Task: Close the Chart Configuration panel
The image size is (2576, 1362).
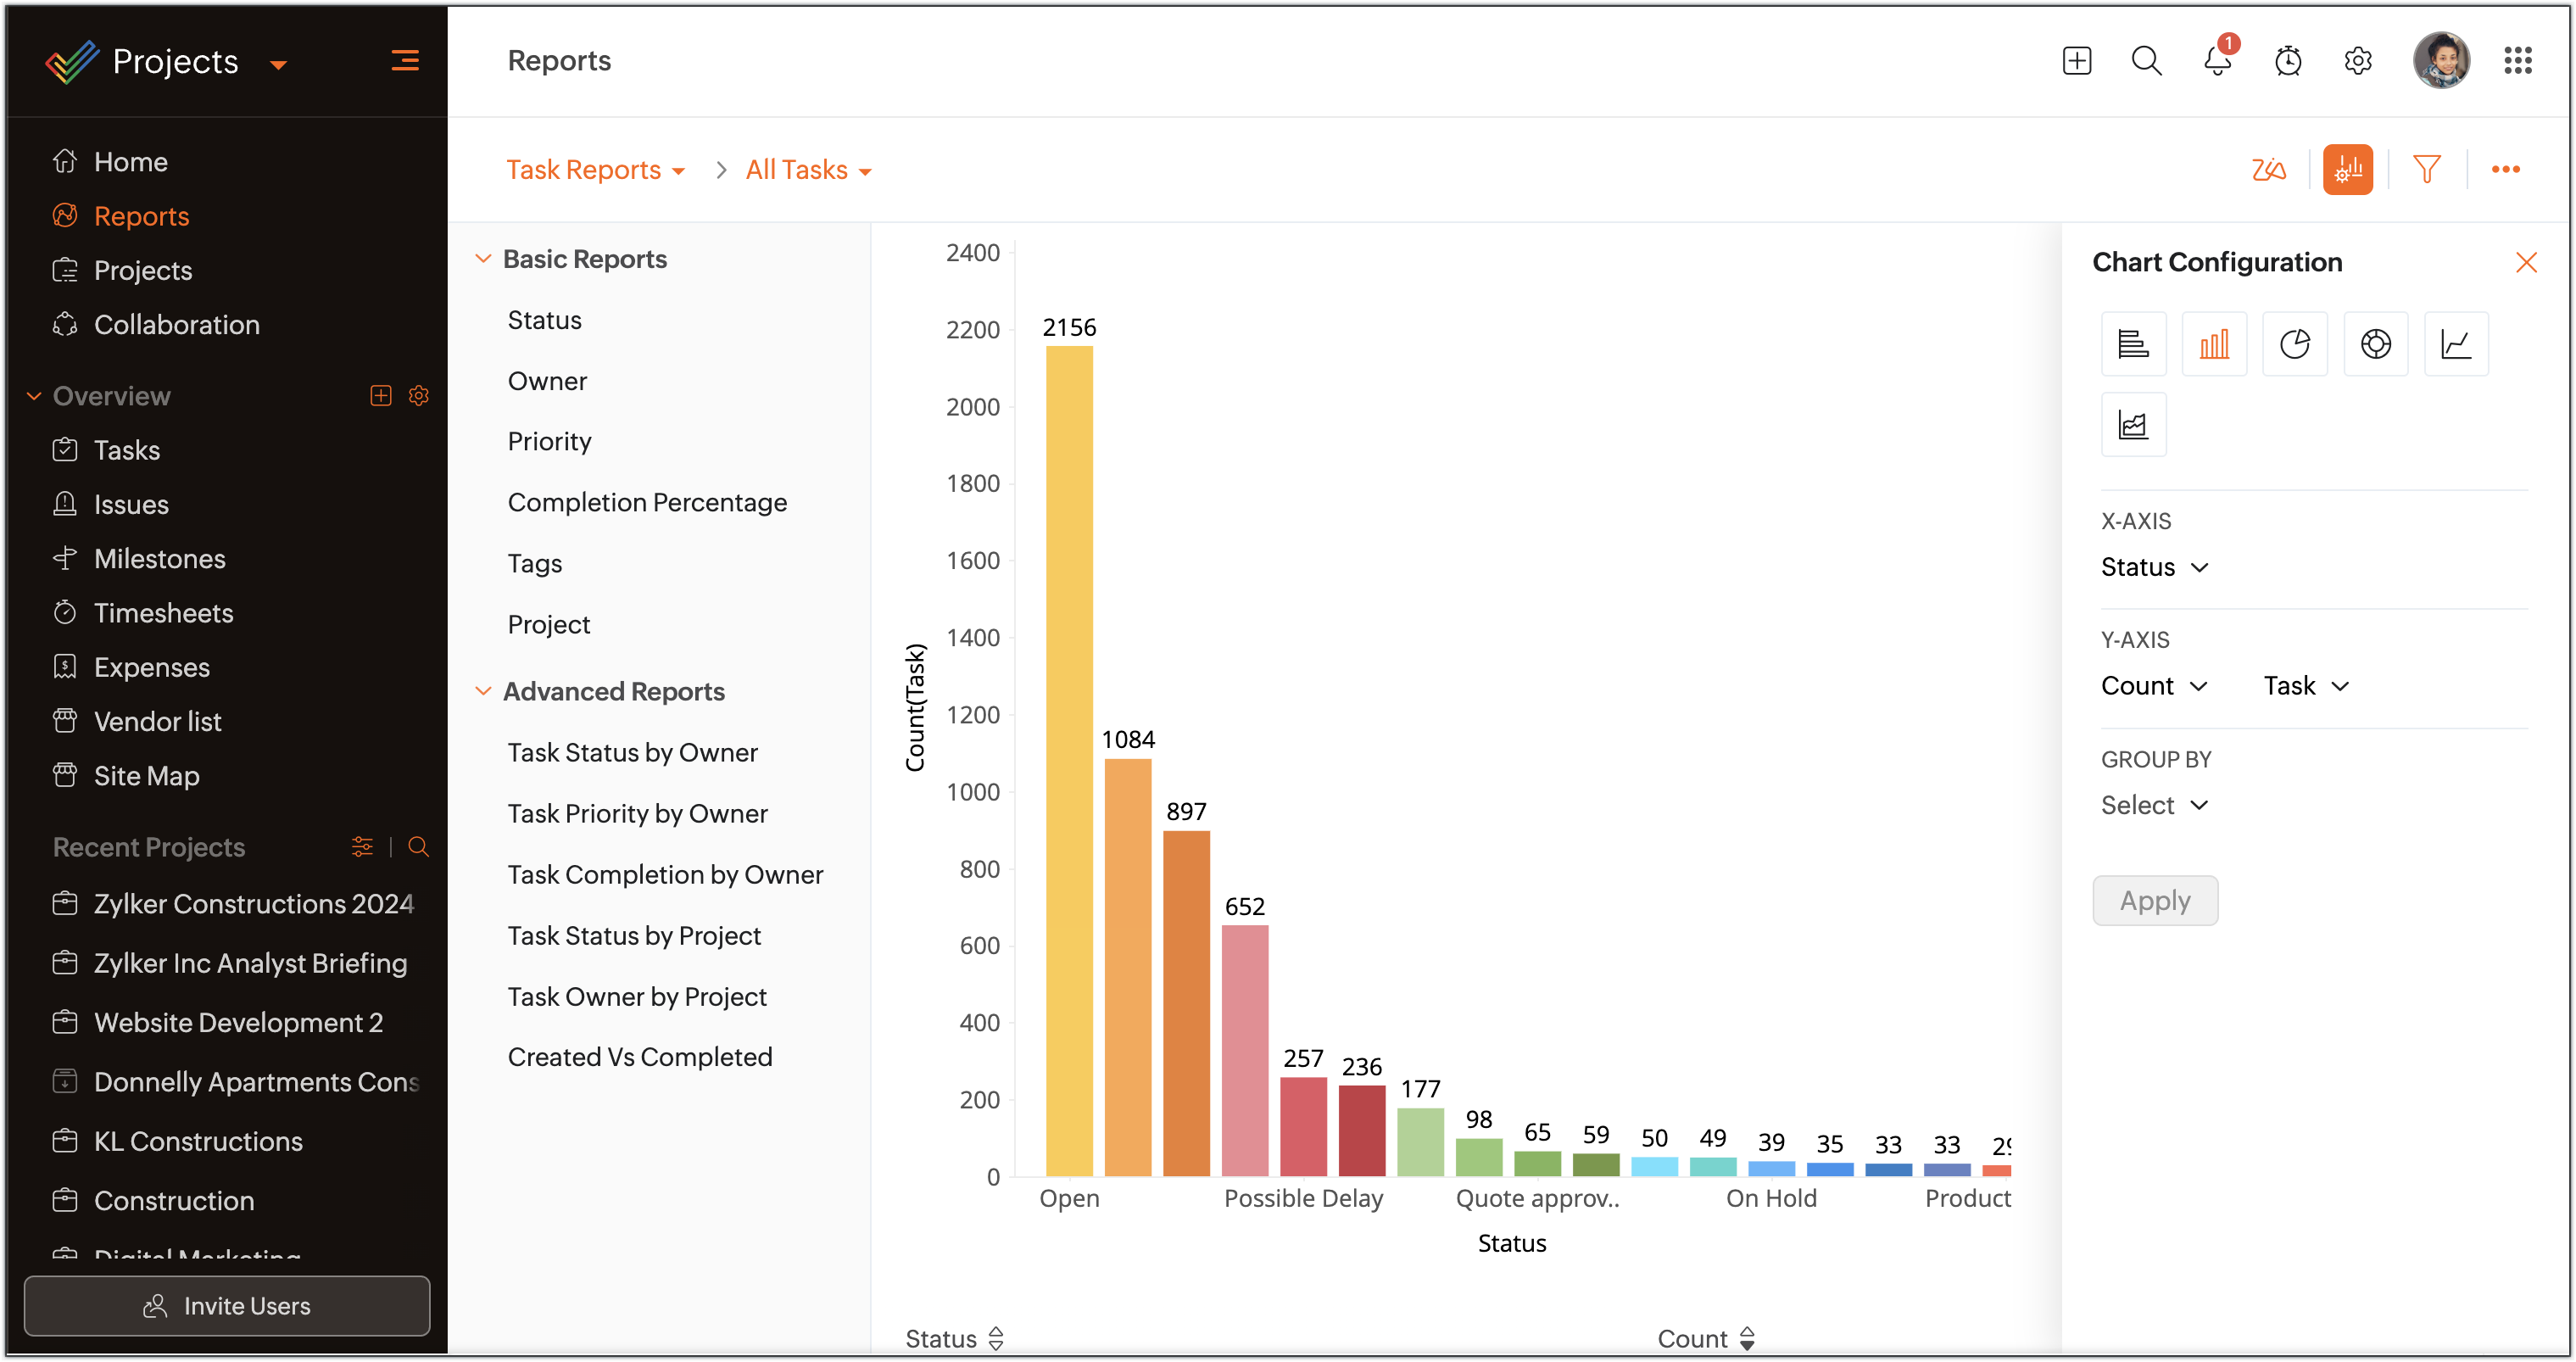Action: [x=2526, y=263]
